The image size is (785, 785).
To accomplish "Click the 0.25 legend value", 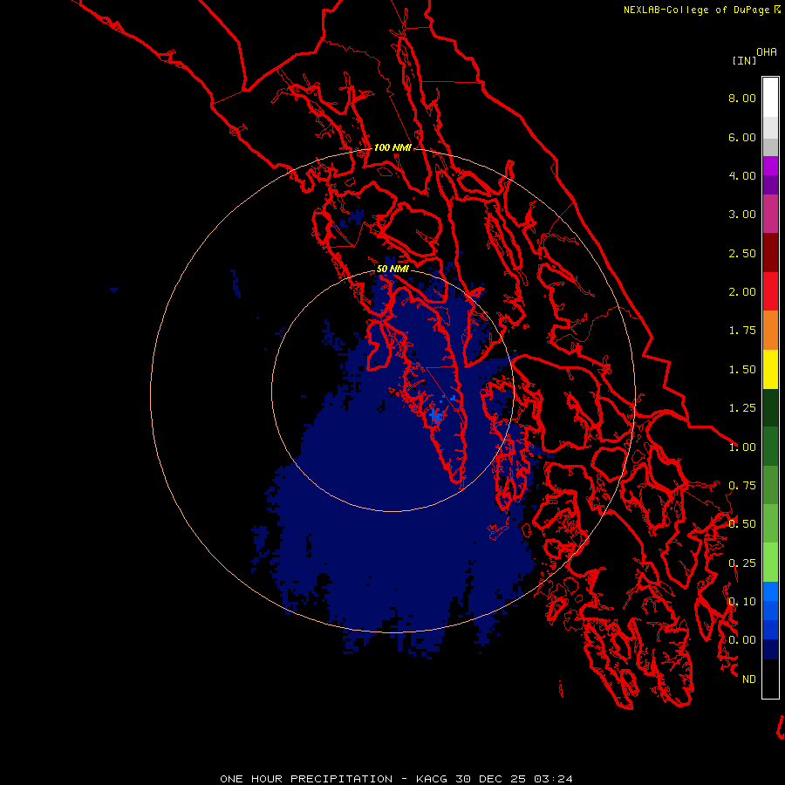I will [742, 563].
